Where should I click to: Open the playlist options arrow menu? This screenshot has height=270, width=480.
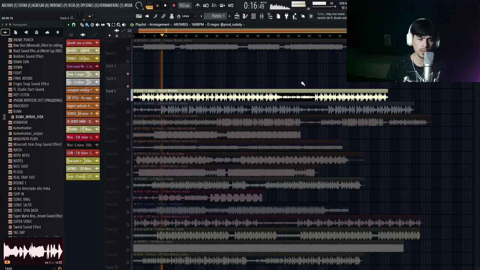(x=68, y=25)
